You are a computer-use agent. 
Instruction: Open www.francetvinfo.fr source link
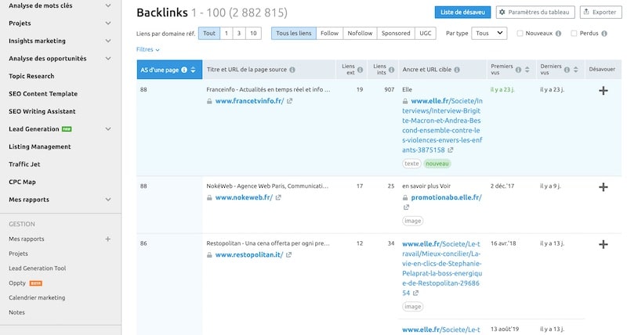249,101
